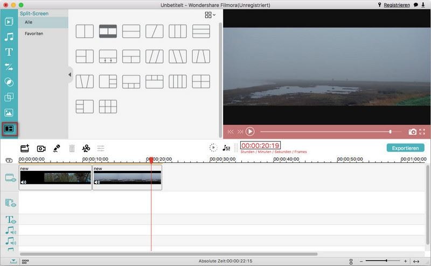Choose the highlighted dark split layout
Viewport: 431px width, 266px height.
click(x=108, y=31)
